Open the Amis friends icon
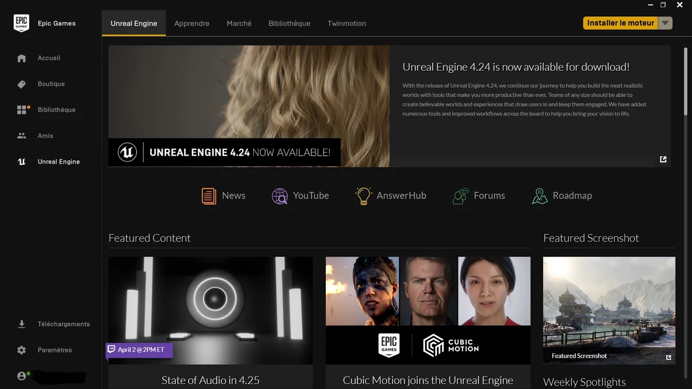This screenshot has width=692, height=389. tap(21, 136)
